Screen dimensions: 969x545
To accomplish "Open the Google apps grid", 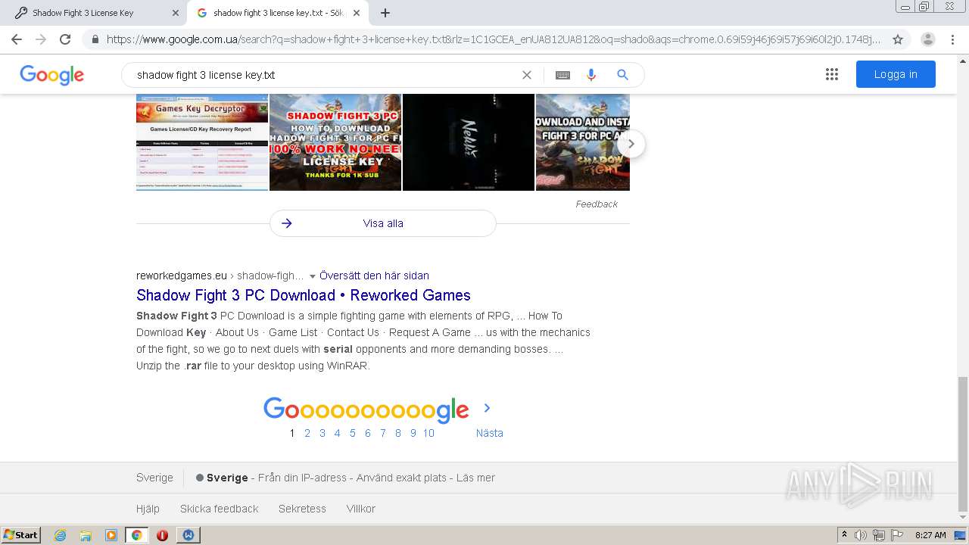I will pyautogui.click(x=832, y=74).
